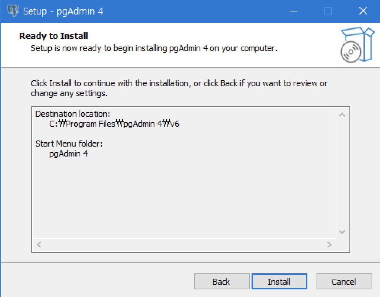Click the scroll up arrow in summary box
Image resolution: width=380 pixels, height=297 pixels.
tap(342, 115)
